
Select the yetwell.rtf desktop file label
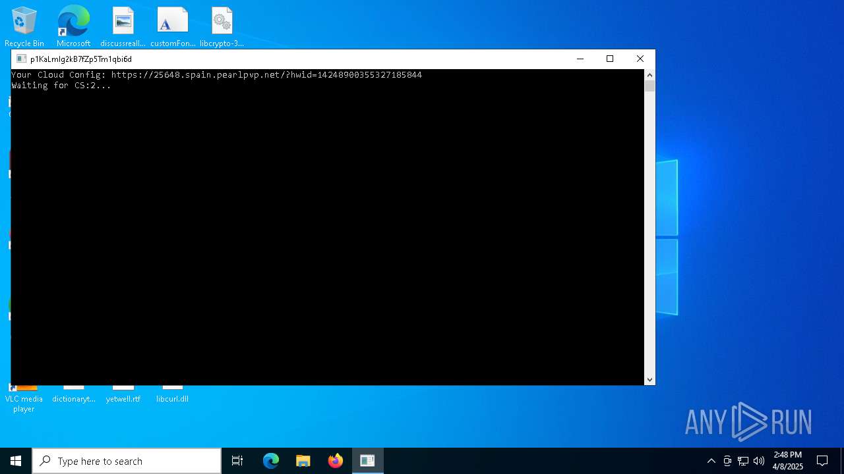click(123, 399)
